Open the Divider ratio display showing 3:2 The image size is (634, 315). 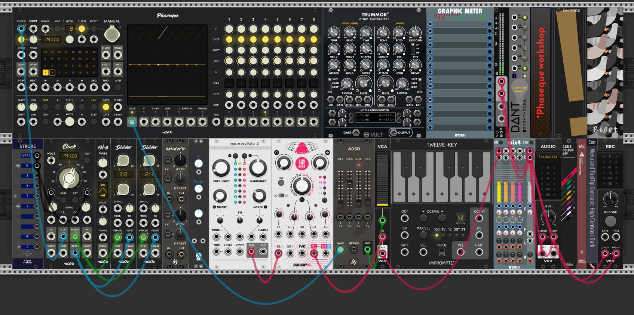(x=123, y=174)
